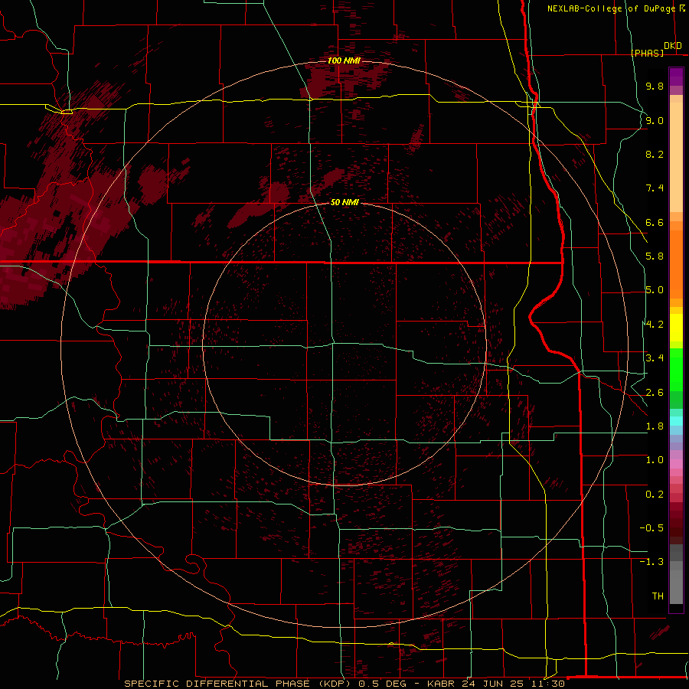Click the 9.8 value on the color scale
Viewport: 689px width, 689px height.
[x=655, y=86]
